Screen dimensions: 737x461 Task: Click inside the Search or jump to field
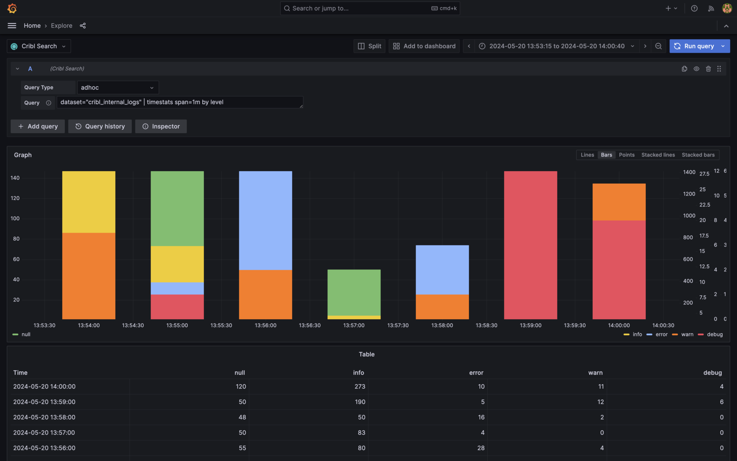370,8
